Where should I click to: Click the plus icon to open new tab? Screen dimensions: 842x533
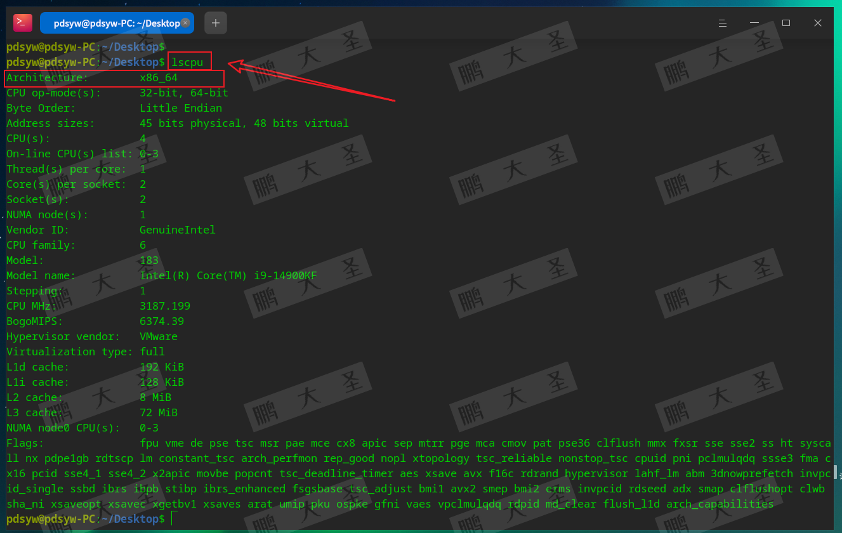pyautogui.click(x=215, y=22)
